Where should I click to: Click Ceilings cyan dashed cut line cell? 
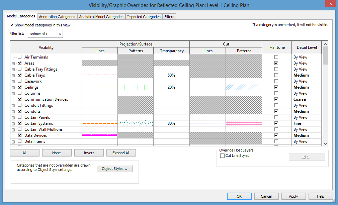click(207, 87)
